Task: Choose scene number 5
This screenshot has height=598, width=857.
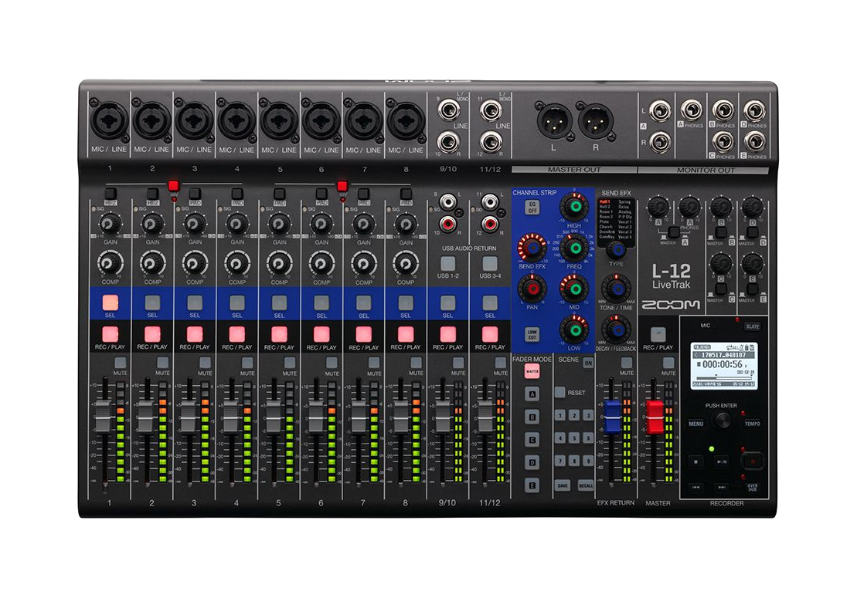Action: point(574,438)
